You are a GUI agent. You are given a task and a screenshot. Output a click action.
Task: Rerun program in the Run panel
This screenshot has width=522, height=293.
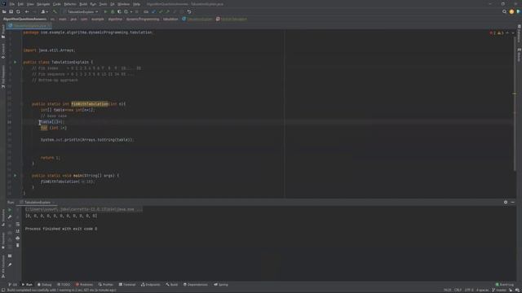coord(10,210)
